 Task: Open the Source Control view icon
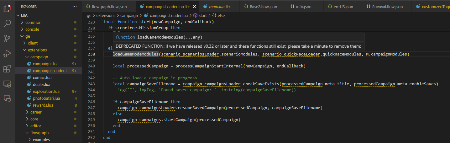[7, 39]
